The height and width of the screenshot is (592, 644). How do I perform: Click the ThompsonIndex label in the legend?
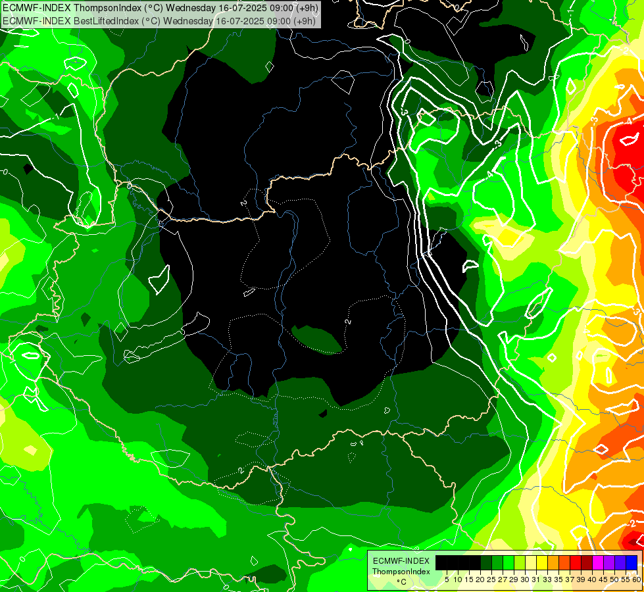click(x=401, y=572)
